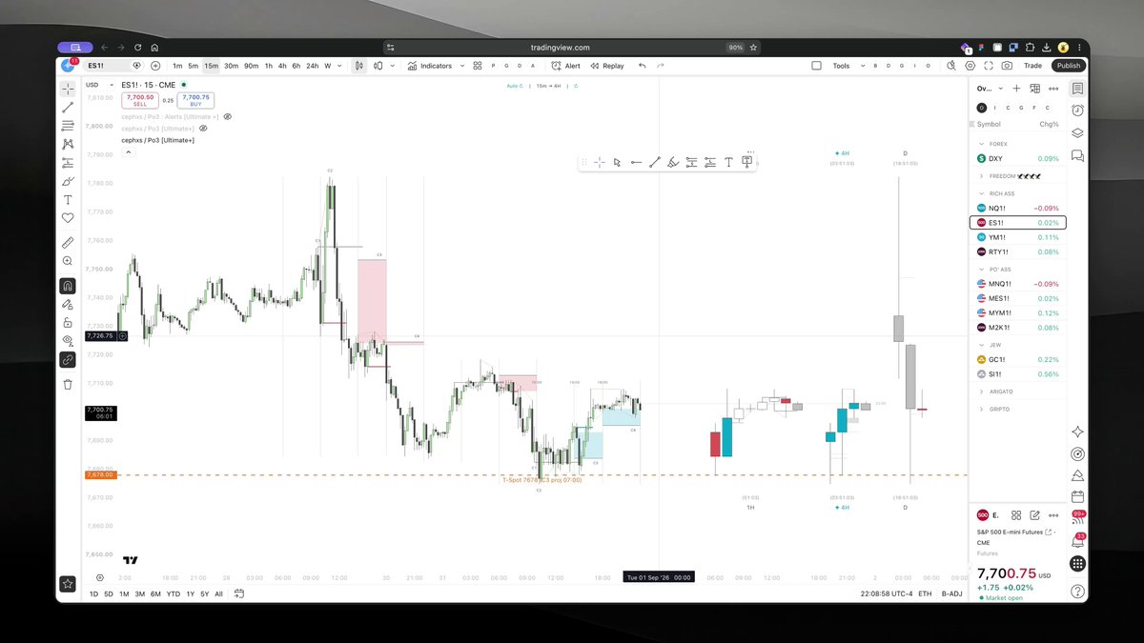This screenshot has height=643, width=1144.
Task: Open chart settings hexagon gear icon
Action: coord(970,66)
